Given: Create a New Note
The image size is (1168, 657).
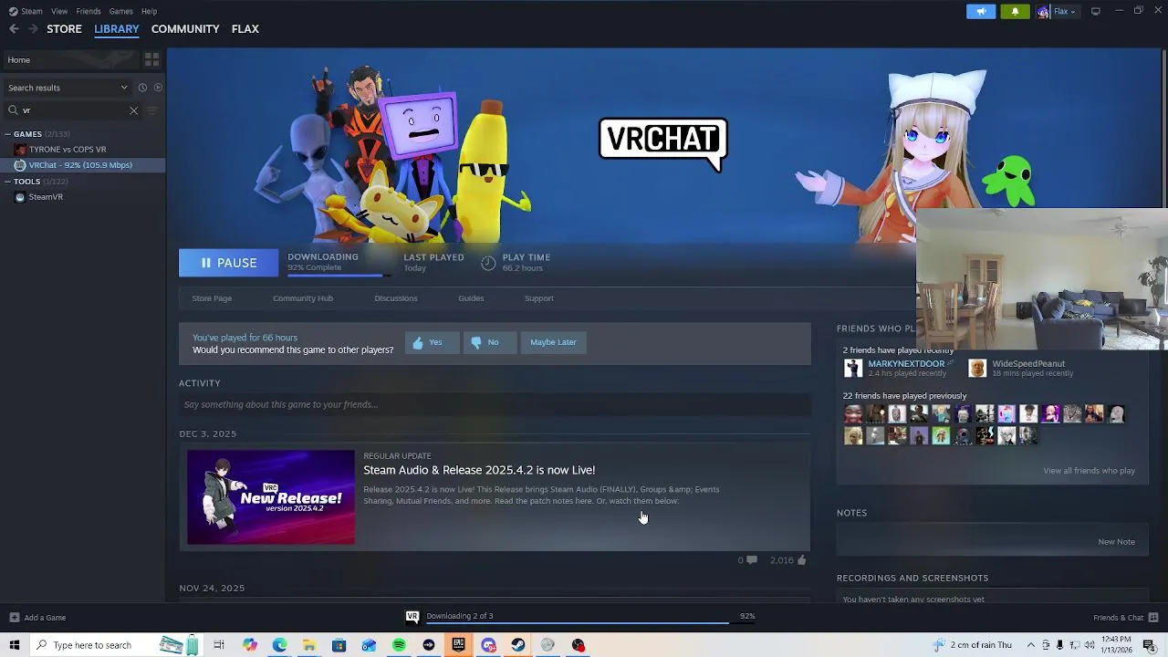Looking at the screenshot, I should point(1116,542).
